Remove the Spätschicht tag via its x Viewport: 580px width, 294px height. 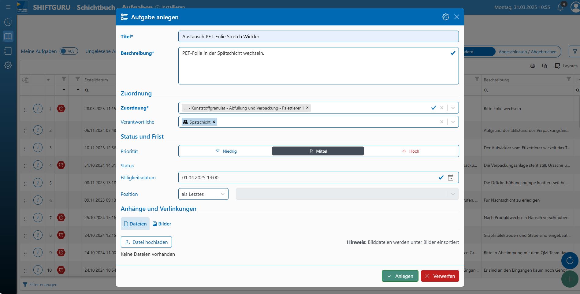tap(214, 122)
